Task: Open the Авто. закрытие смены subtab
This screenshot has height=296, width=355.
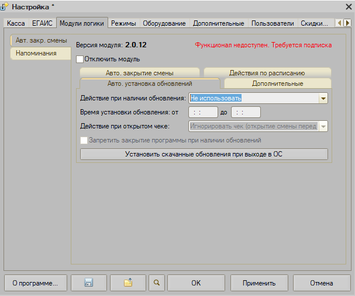Action: click(x=139, y=73)
